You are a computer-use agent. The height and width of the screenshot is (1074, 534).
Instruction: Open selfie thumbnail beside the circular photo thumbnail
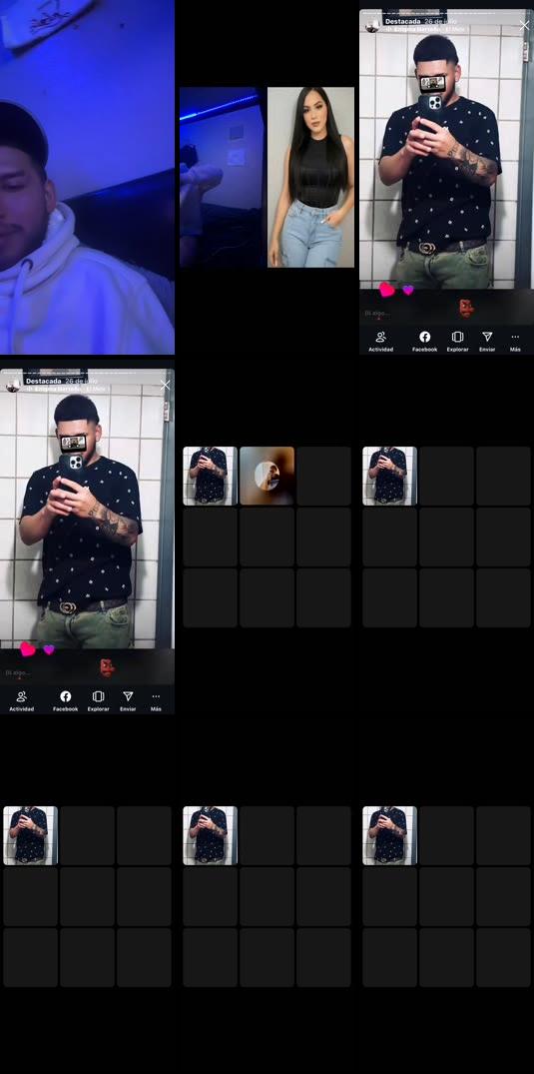[x=211, y=476]
